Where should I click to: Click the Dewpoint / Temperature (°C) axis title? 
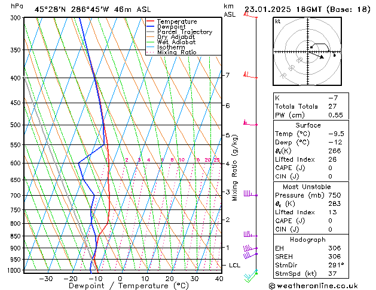click(x=129, y=286)
